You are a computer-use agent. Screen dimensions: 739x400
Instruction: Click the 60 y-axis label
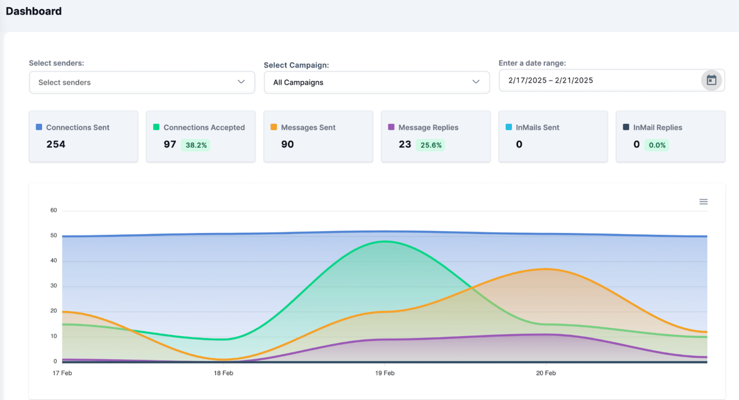[x=53, y=210]
